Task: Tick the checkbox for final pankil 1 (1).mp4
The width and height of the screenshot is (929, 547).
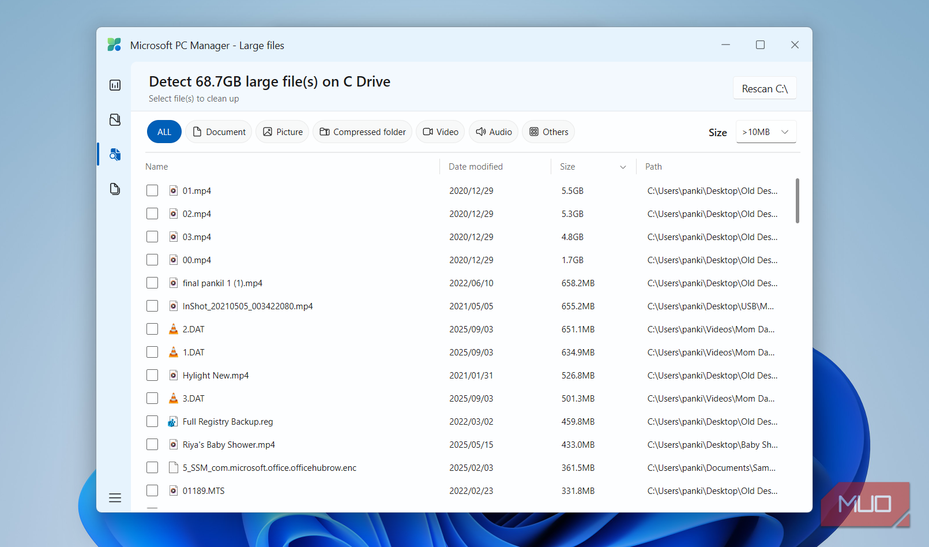Action: pyautogui.click(x=152, y=283)
